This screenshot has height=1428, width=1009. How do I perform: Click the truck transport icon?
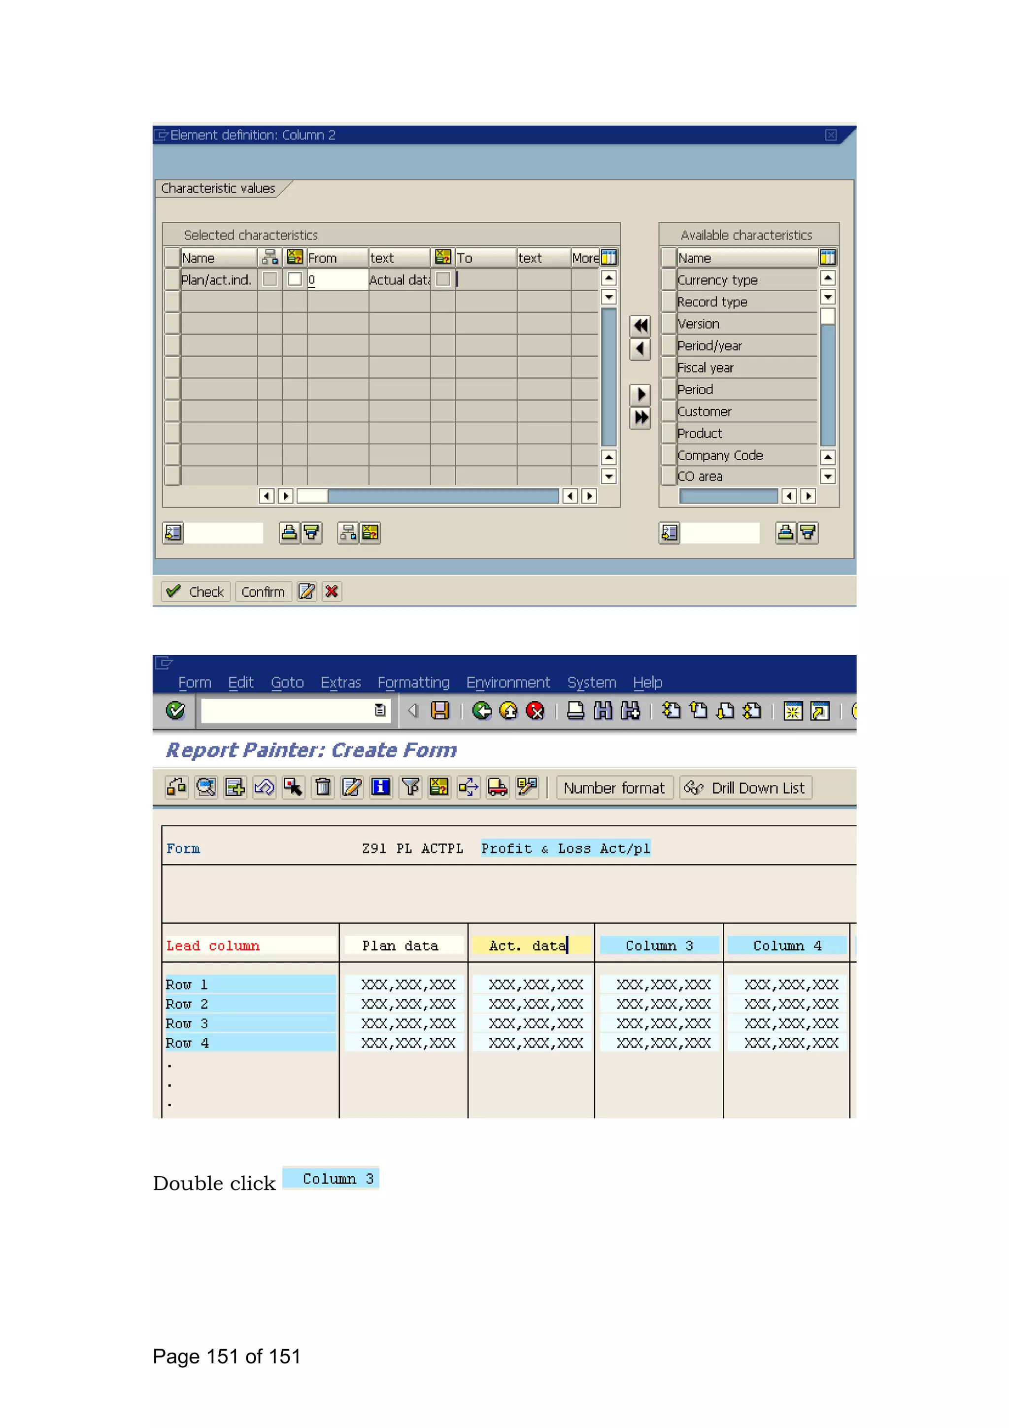(497, 787)
